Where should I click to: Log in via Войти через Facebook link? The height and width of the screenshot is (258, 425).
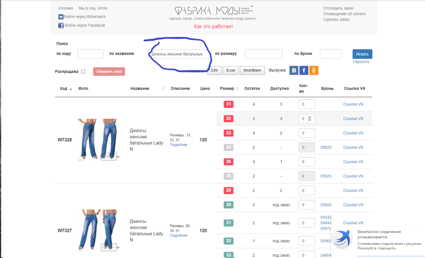(85, 25)
